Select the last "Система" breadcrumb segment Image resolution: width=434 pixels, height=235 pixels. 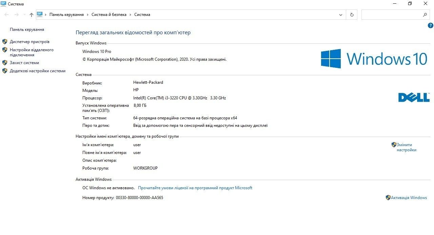coord(142,15)
